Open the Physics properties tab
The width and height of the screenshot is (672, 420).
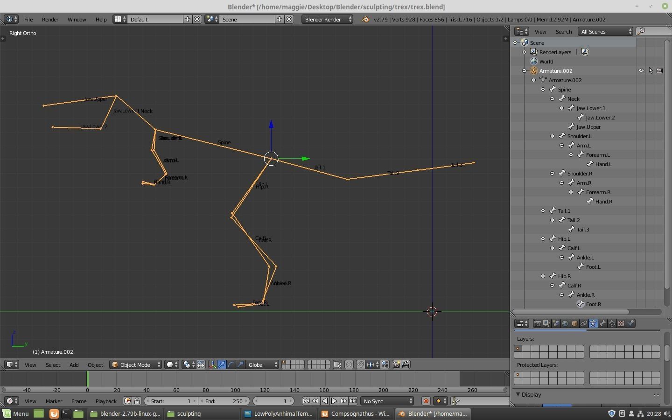click(630, 323)
